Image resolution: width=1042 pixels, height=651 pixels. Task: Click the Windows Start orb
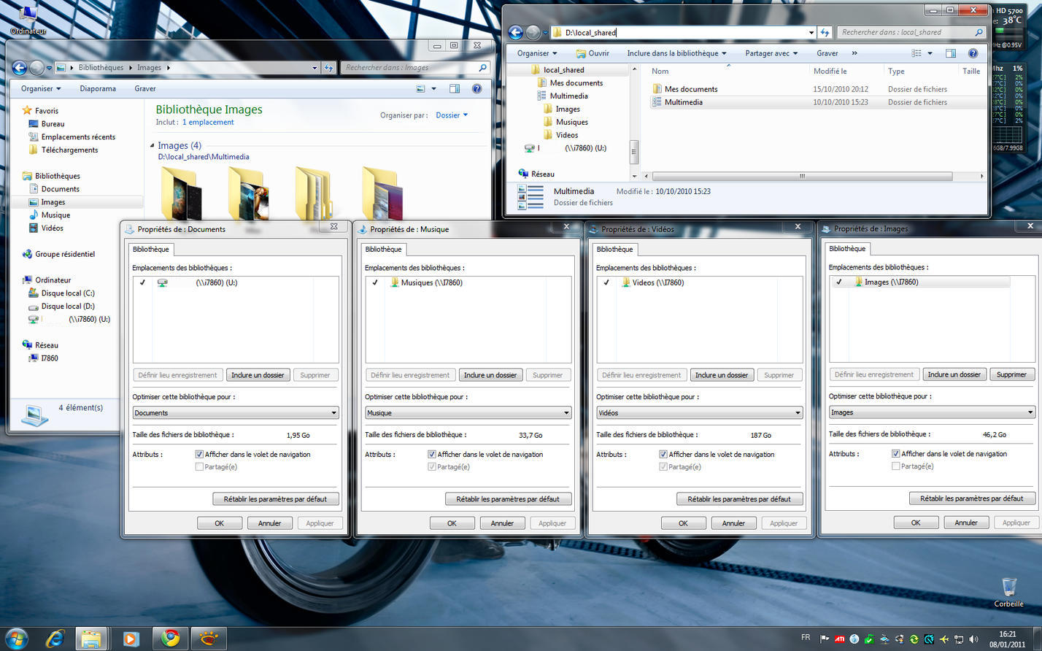tap(16, 639)
